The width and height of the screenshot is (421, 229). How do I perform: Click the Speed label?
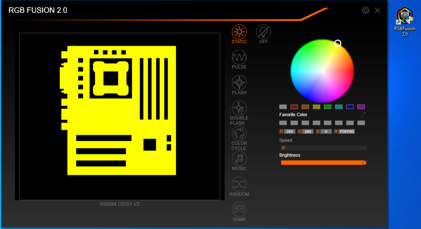(x=285, y=140)
